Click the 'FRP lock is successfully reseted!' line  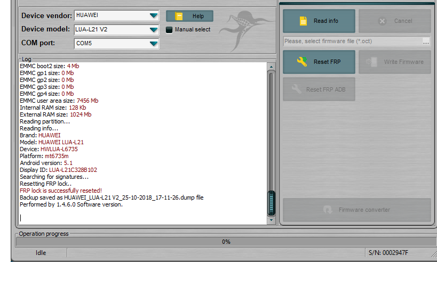point(61,191)
